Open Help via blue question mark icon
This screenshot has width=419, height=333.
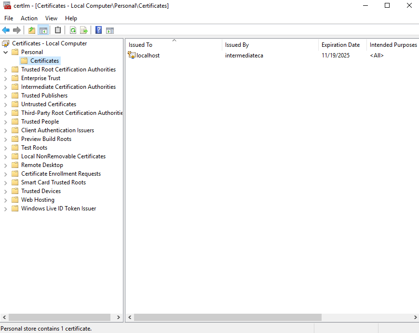(98, 30)
